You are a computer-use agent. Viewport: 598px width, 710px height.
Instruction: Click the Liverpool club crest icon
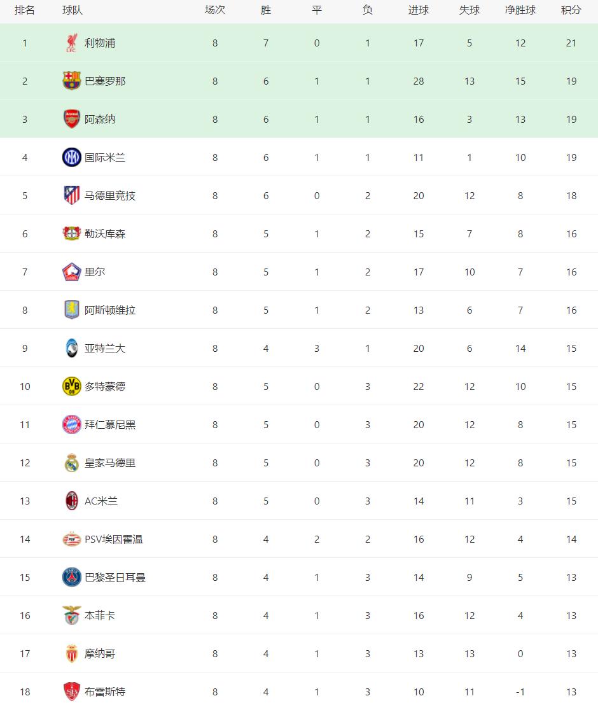pyautogui.click(x=71, y=43)
